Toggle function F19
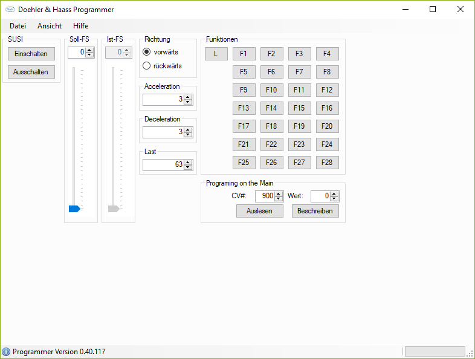 tap(300, 126)
